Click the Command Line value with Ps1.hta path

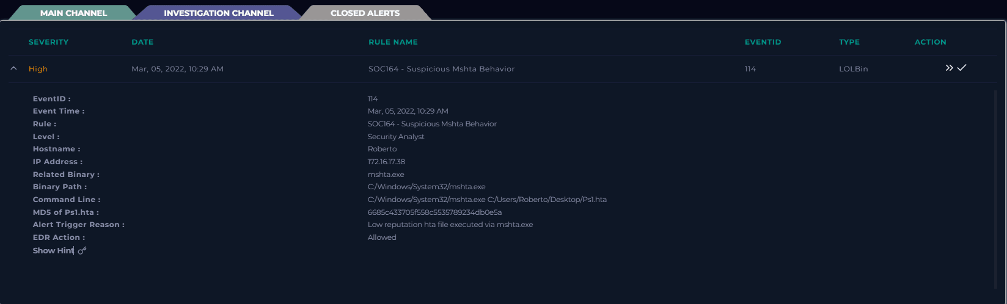tap(487, 200)
